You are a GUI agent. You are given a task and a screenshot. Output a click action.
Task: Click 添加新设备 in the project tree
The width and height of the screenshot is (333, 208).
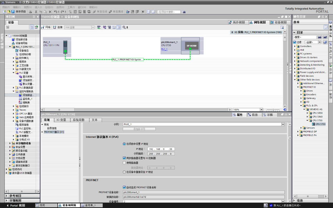tap(21, 39)
